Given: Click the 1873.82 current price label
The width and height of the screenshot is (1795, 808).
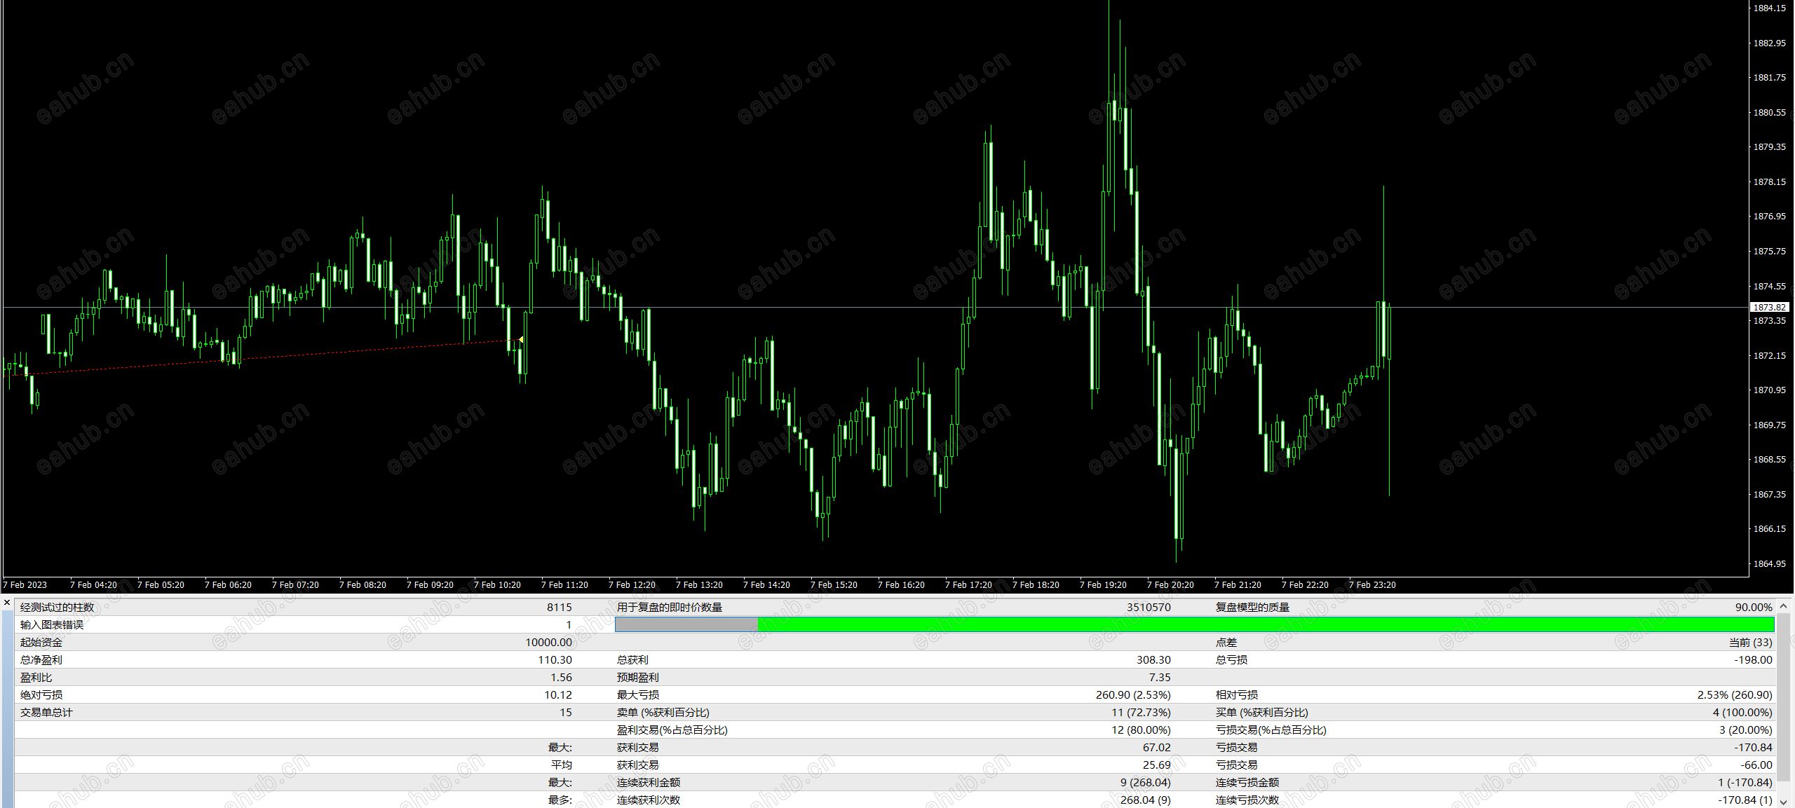Looking at the screenshot, I should click(x=1770, y=308).
